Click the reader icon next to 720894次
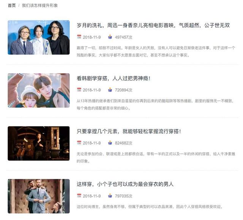 110,90
